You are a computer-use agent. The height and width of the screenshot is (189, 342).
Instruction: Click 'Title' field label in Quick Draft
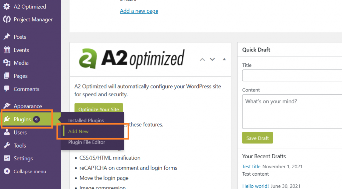[247, 65]
